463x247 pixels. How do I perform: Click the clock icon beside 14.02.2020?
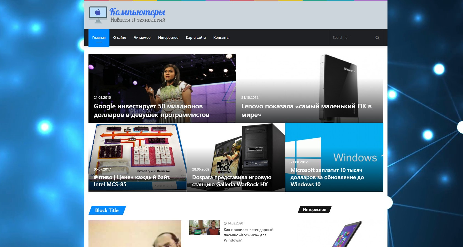click(225, 223)
